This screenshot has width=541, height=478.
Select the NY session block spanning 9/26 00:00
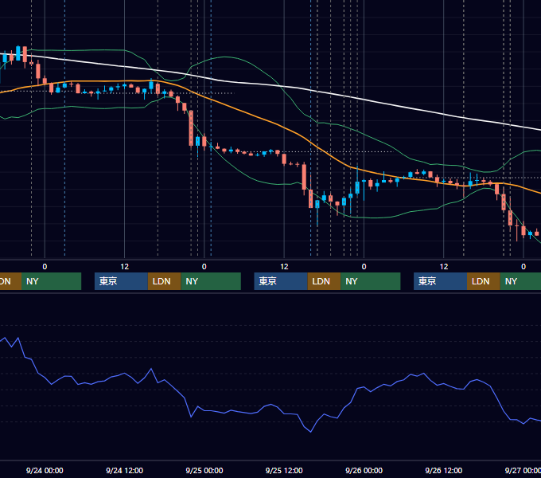371,281
